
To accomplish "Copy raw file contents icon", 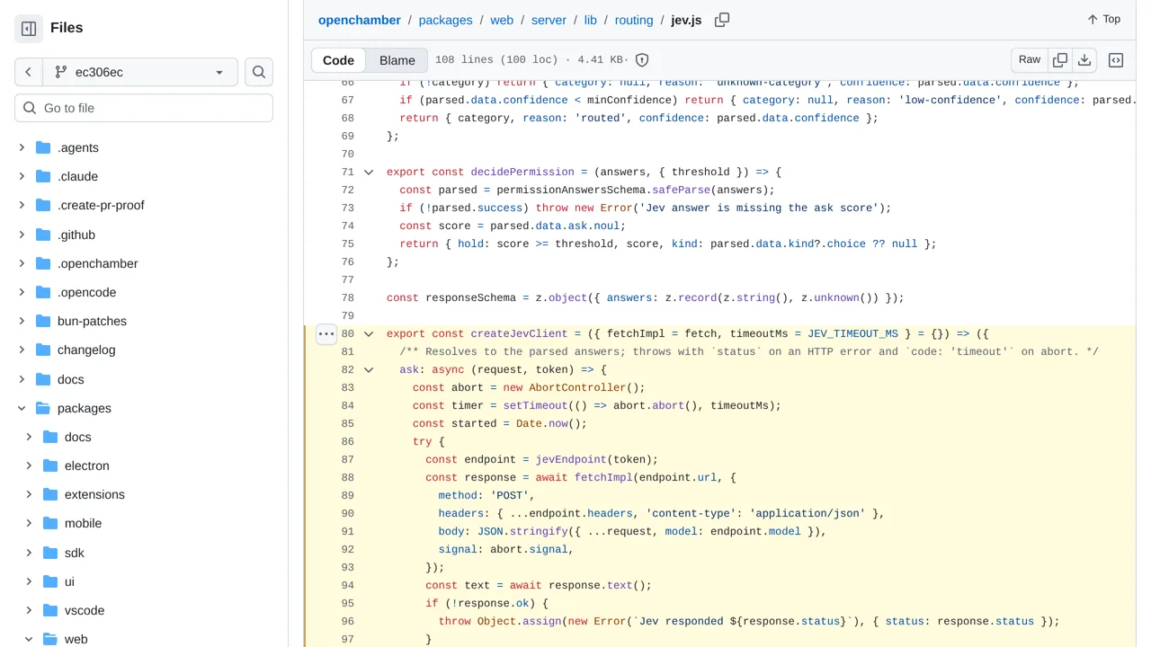I will tap(1060, 60).
